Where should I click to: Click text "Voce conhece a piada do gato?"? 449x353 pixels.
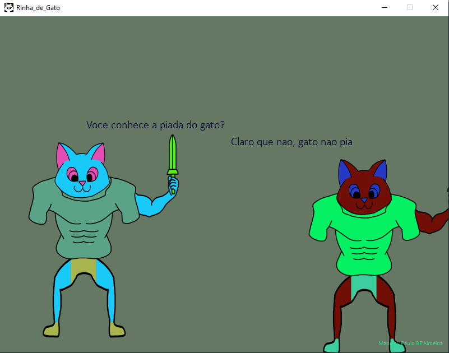[155, 125]
